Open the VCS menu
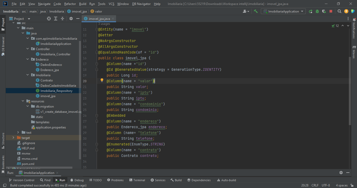 pyautogui.click(x=111, y=4)
